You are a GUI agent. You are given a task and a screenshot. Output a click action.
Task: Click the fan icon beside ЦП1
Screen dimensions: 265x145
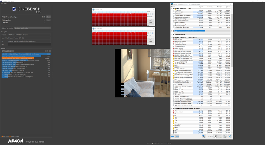coord(173,131)
